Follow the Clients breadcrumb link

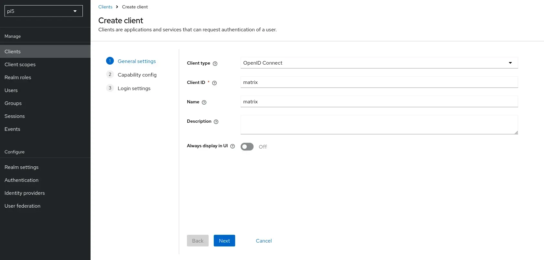point(105,7)
